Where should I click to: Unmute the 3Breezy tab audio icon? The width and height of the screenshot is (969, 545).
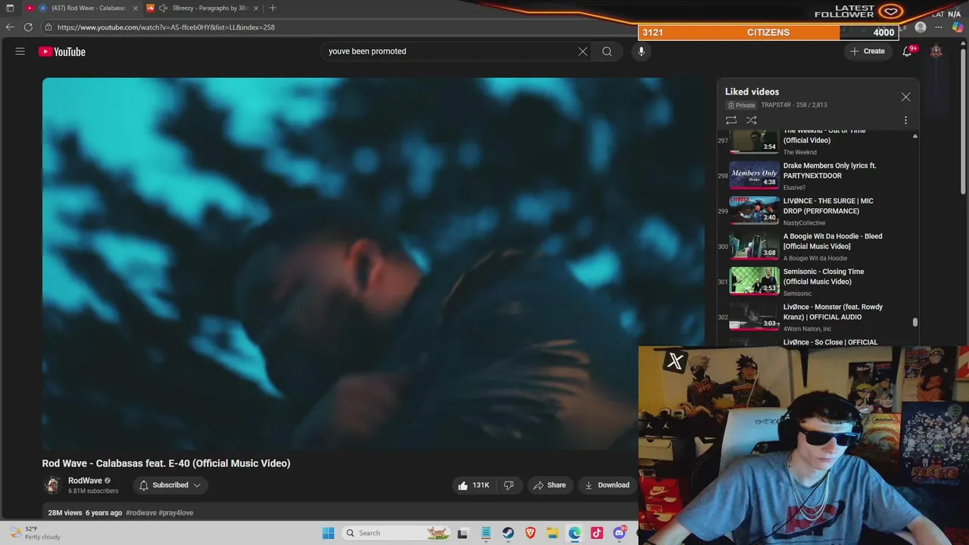[163, 8]
